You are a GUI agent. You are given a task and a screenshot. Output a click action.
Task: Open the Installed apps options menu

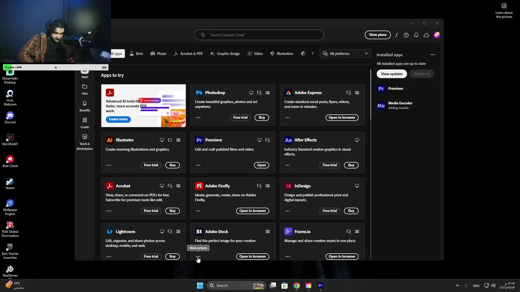(x=433, y=55)
